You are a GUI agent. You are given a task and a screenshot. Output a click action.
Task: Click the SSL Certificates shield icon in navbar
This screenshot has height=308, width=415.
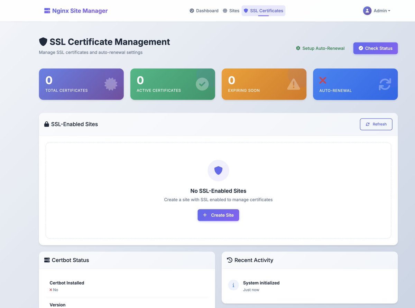(246, 11)
